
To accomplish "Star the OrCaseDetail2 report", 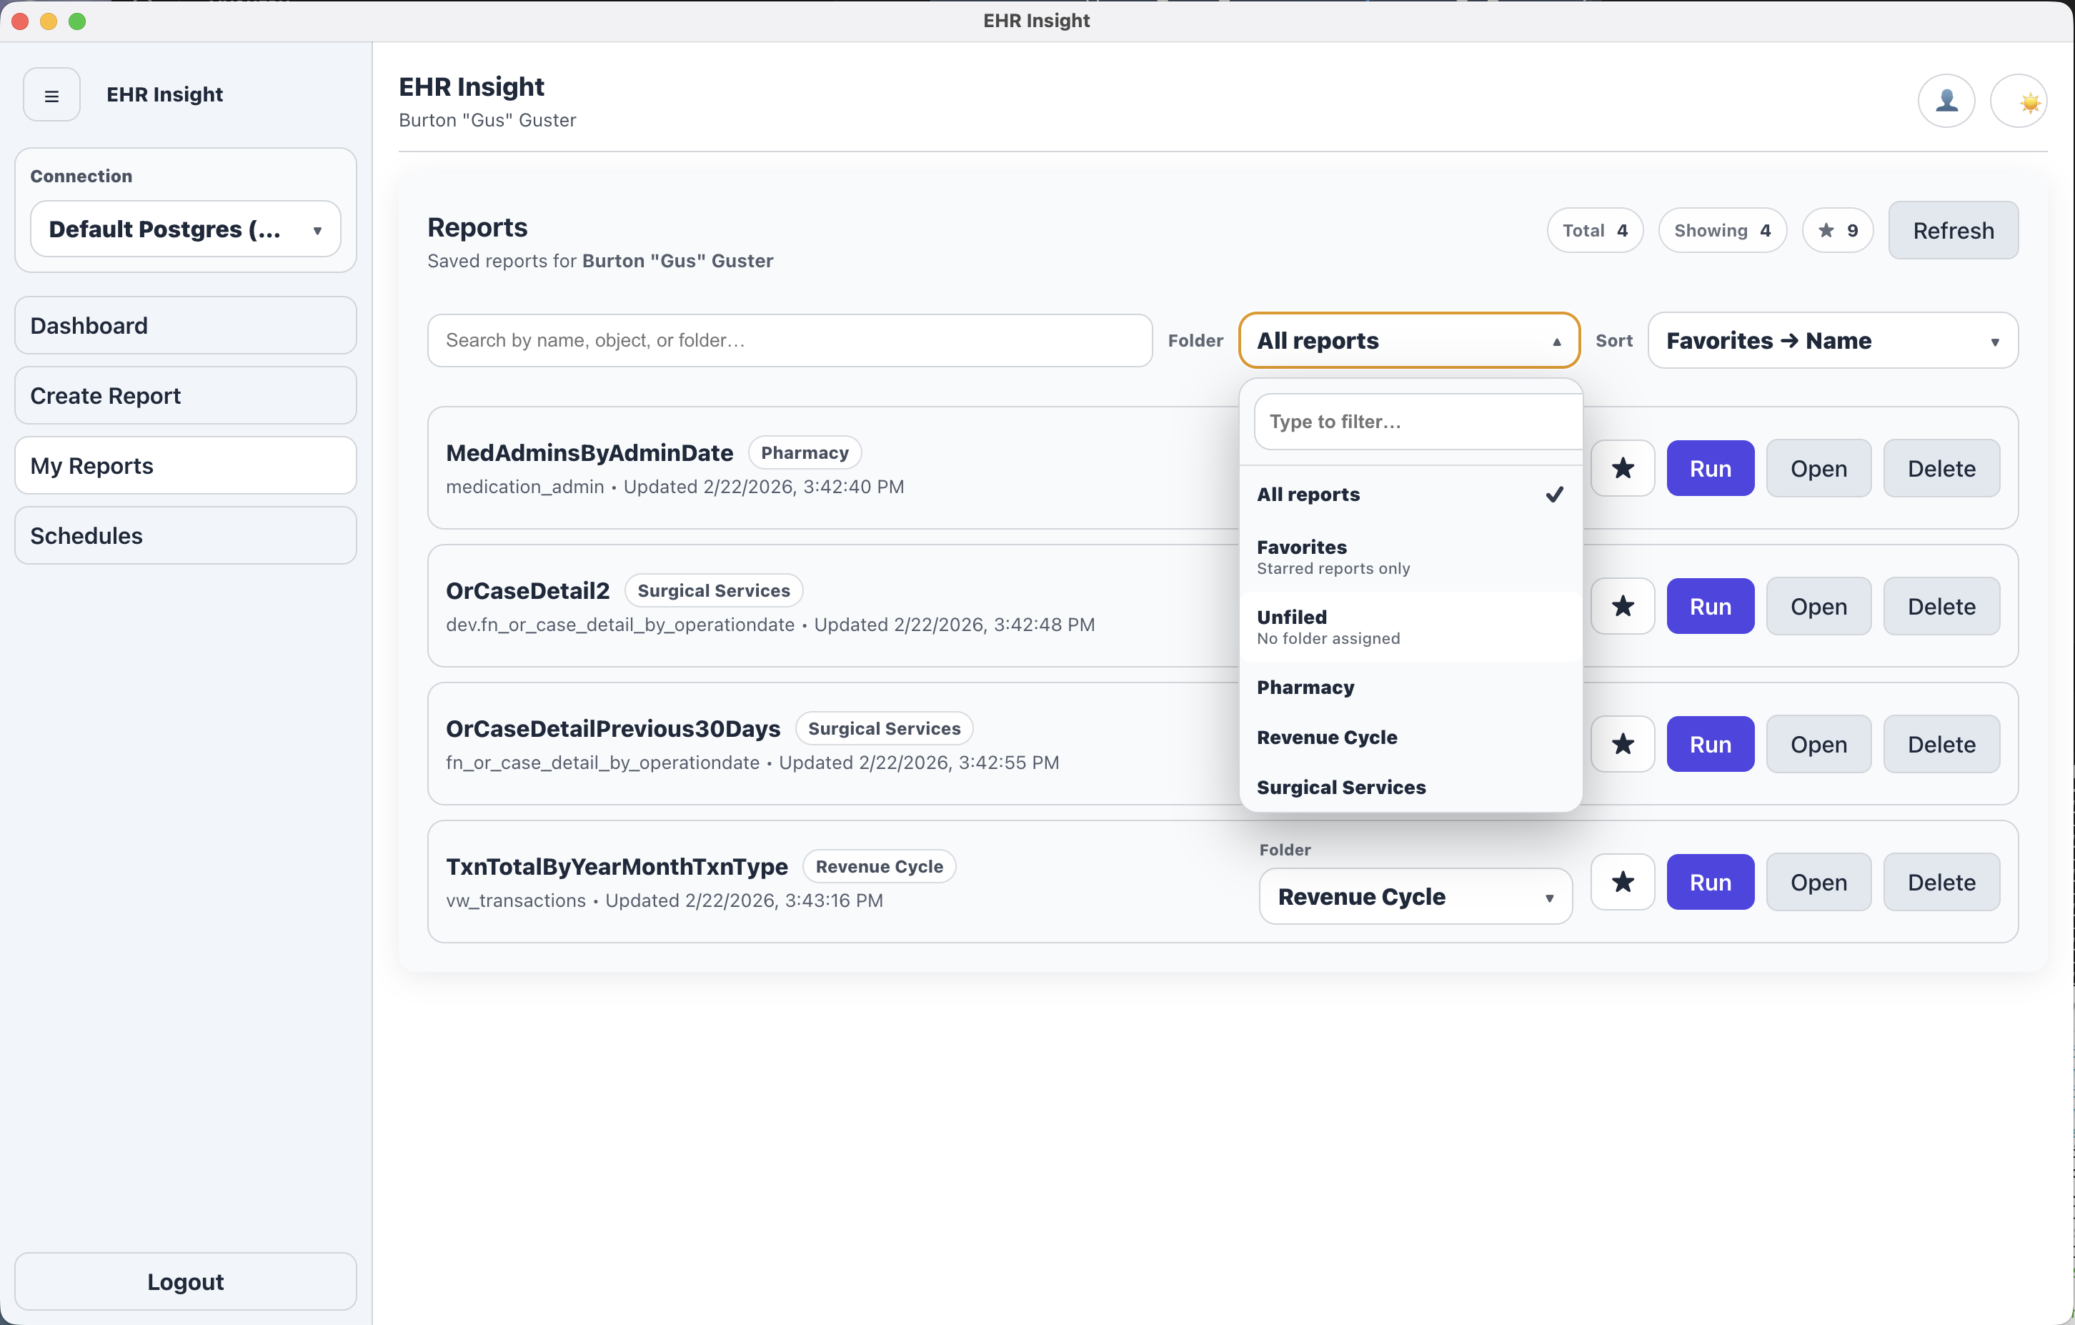I will [x=1623, y=605].
